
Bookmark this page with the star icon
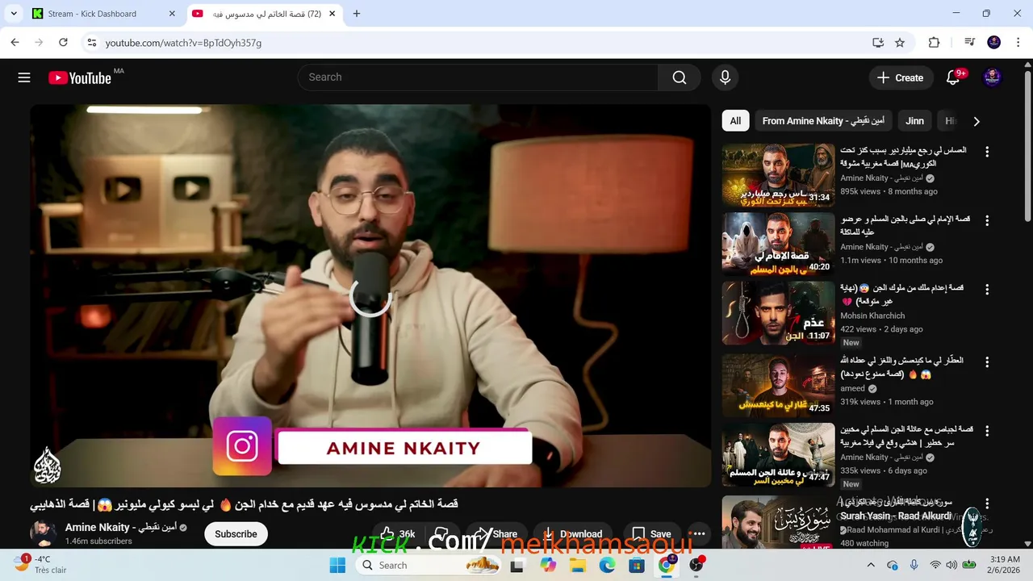[x=900, y=43]
